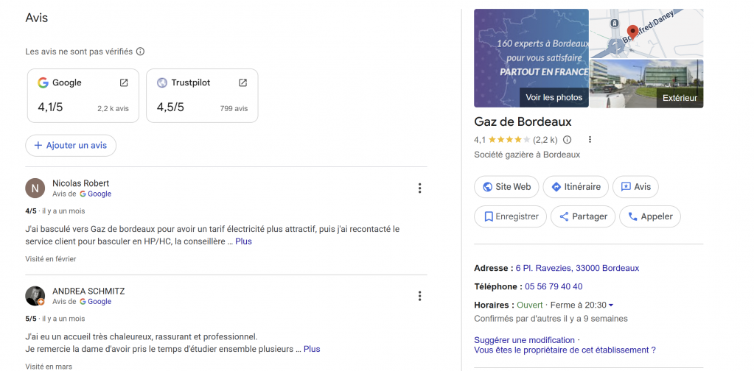
Task: Click 'Visité en mars' text
Action: click(x=49, y=367)
